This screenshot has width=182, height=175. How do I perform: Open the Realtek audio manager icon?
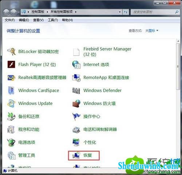pyautogui.click(x=11, y=78)
